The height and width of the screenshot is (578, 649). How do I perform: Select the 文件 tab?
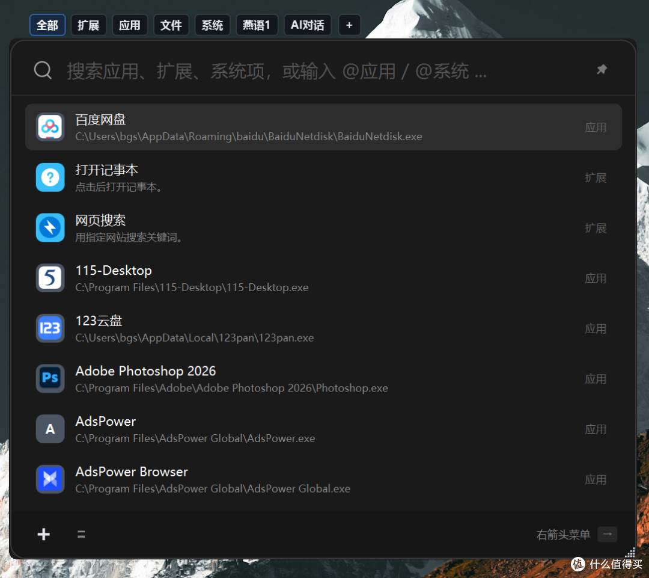coord(171,25)
